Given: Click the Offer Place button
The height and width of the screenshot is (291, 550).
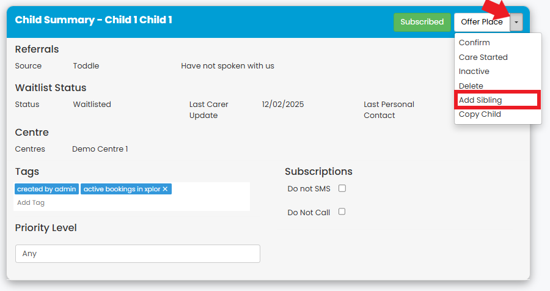Looking at the screenshot, I should 482,22.
